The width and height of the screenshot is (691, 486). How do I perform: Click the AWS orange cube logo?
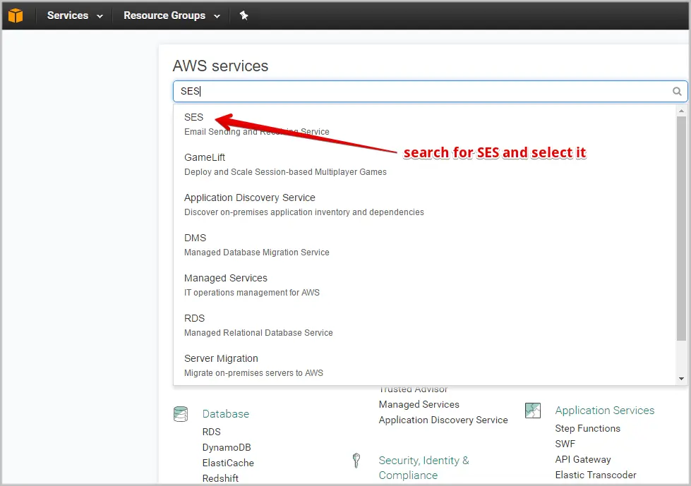pyautogui.click(x=16, y=15)
